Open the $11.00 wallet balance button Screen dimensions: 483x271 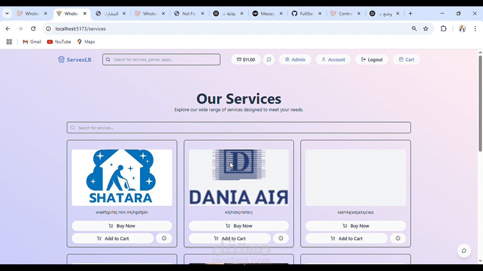point(246,59)
